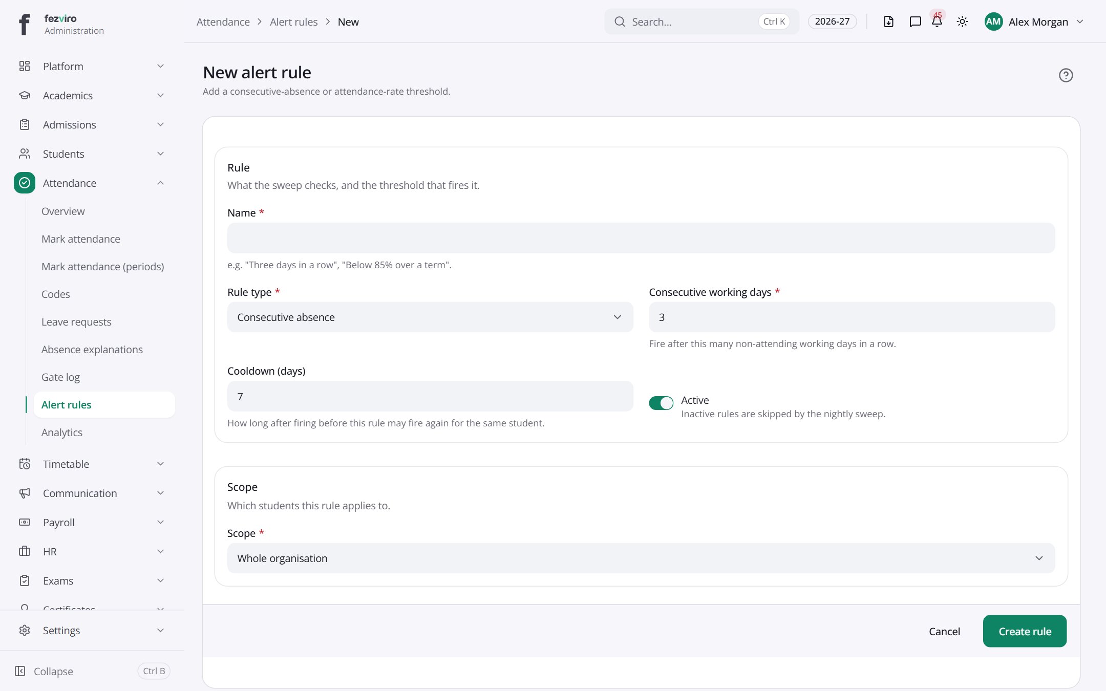Image resolution: width=1106 pixels, height=691 pixels.
Task: Click the AM user avatar
Action: pos(993,21)
